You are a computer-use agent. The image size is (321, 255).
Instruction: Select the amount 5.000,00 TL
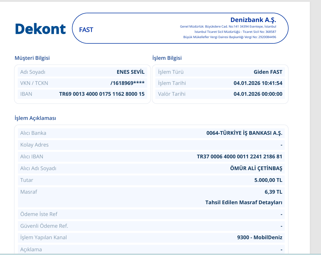click(268, 180)
